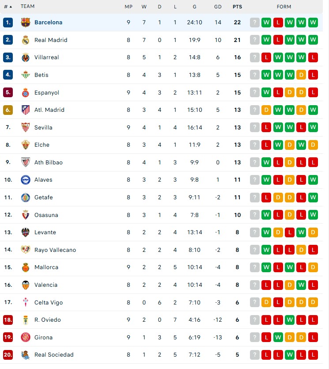Sort standings by the rank # column
This screenshot has height=369, width=329.
point(8,7)
